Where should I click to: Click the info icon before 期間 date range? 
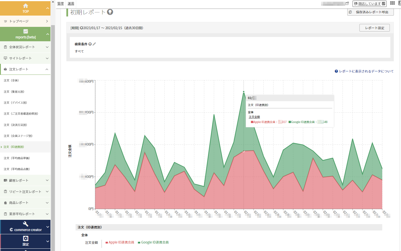pyautogui.click(x=81, y=28)
